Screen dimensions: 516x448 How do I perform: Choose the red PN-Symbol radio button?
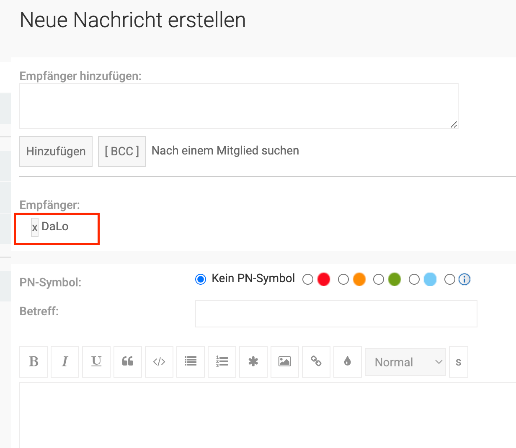click(x=308, y=279)
